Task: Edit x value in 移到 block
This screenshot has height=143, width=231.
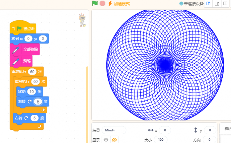Action: click(28, 39)
